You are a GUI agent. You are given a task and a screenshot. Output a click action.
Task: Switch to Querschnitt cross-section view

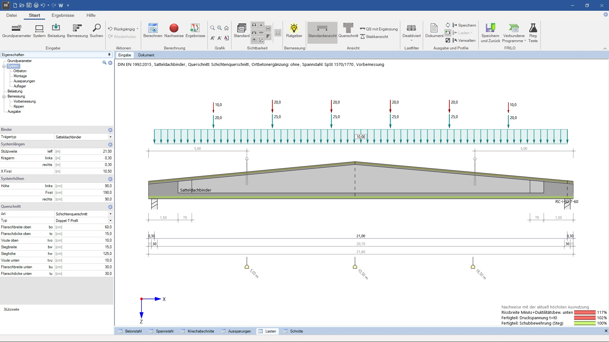pos(348,28)
